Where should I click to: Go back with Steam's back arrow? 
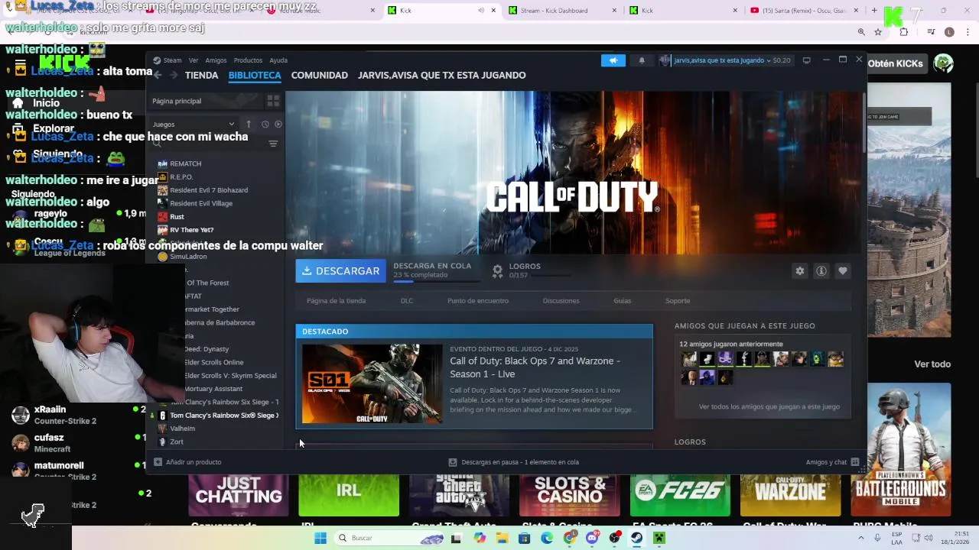158,75
